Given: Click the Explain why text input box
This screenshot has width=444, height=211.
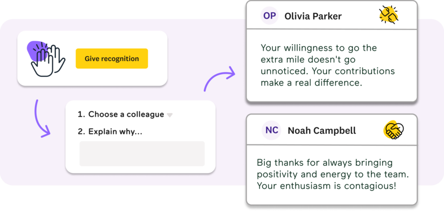Looking at the screenshot, I should pos(142,153).
